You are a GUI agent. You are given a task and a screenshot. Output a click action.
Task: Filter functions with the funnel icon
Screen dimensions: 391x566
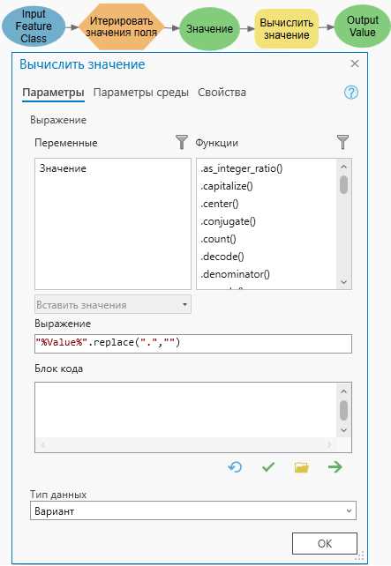(x=342, y=142)
